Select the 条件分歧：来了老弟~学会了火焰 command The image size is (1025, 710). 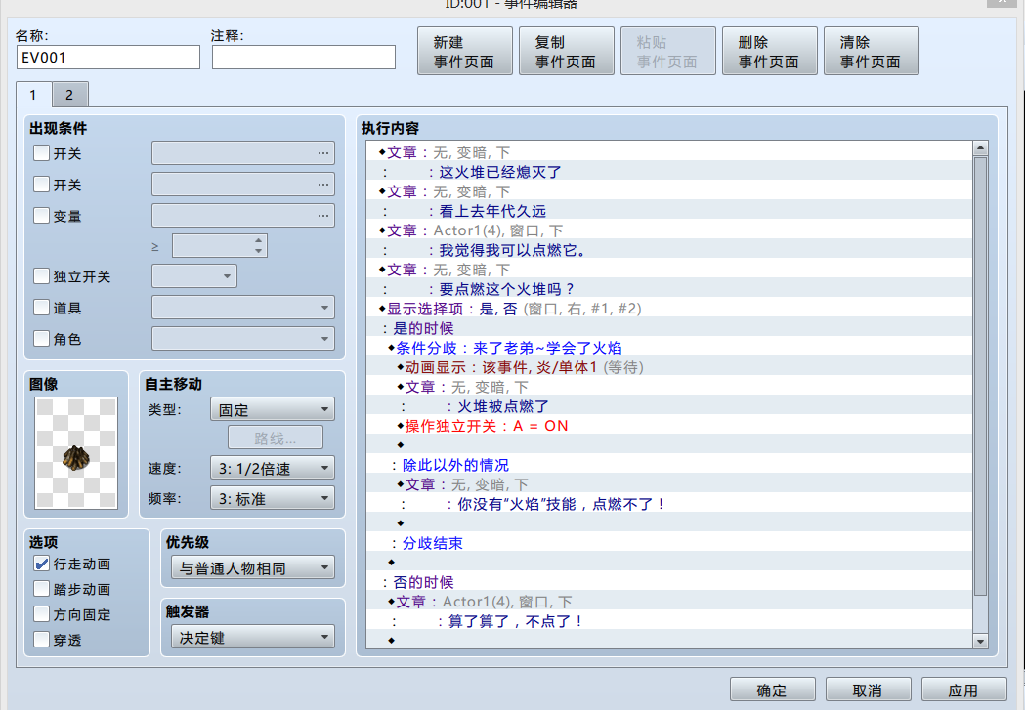tap(668, 348)
